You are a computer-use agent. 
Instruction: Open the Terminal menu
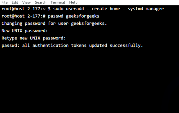[x=57, y=2]
